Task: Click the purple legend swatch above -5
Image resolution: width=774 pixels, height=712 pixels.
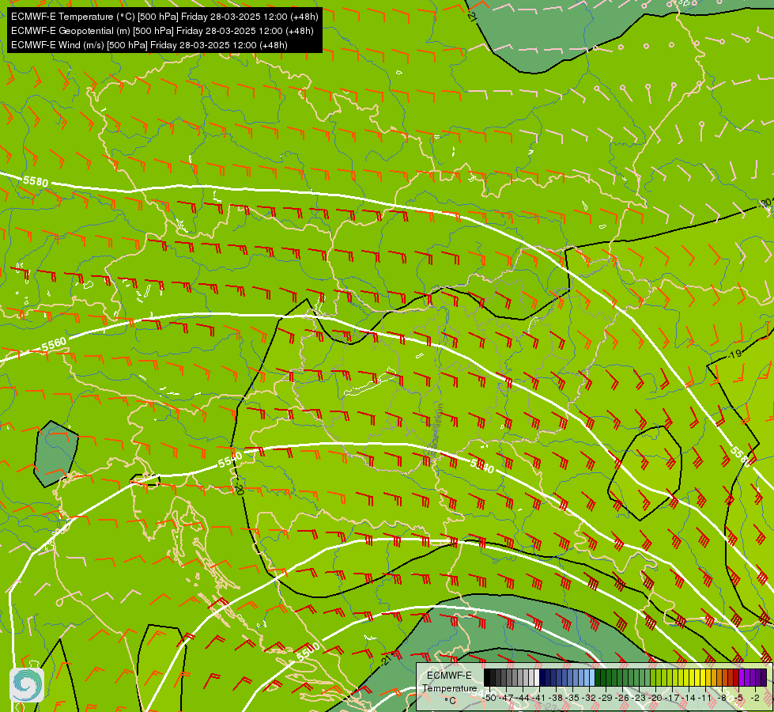Action: (742, 677)
